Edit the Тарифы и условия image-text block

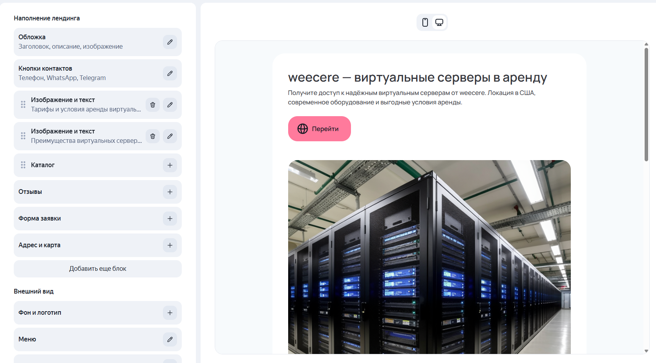(170, 105)
